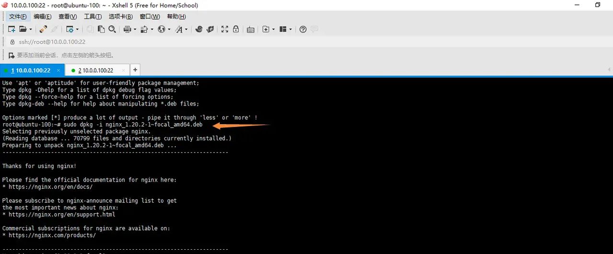The height and width of the screenshot is (254, 613).
Task: Click the New session icon in toolbar
Action: tap(11, 29)
